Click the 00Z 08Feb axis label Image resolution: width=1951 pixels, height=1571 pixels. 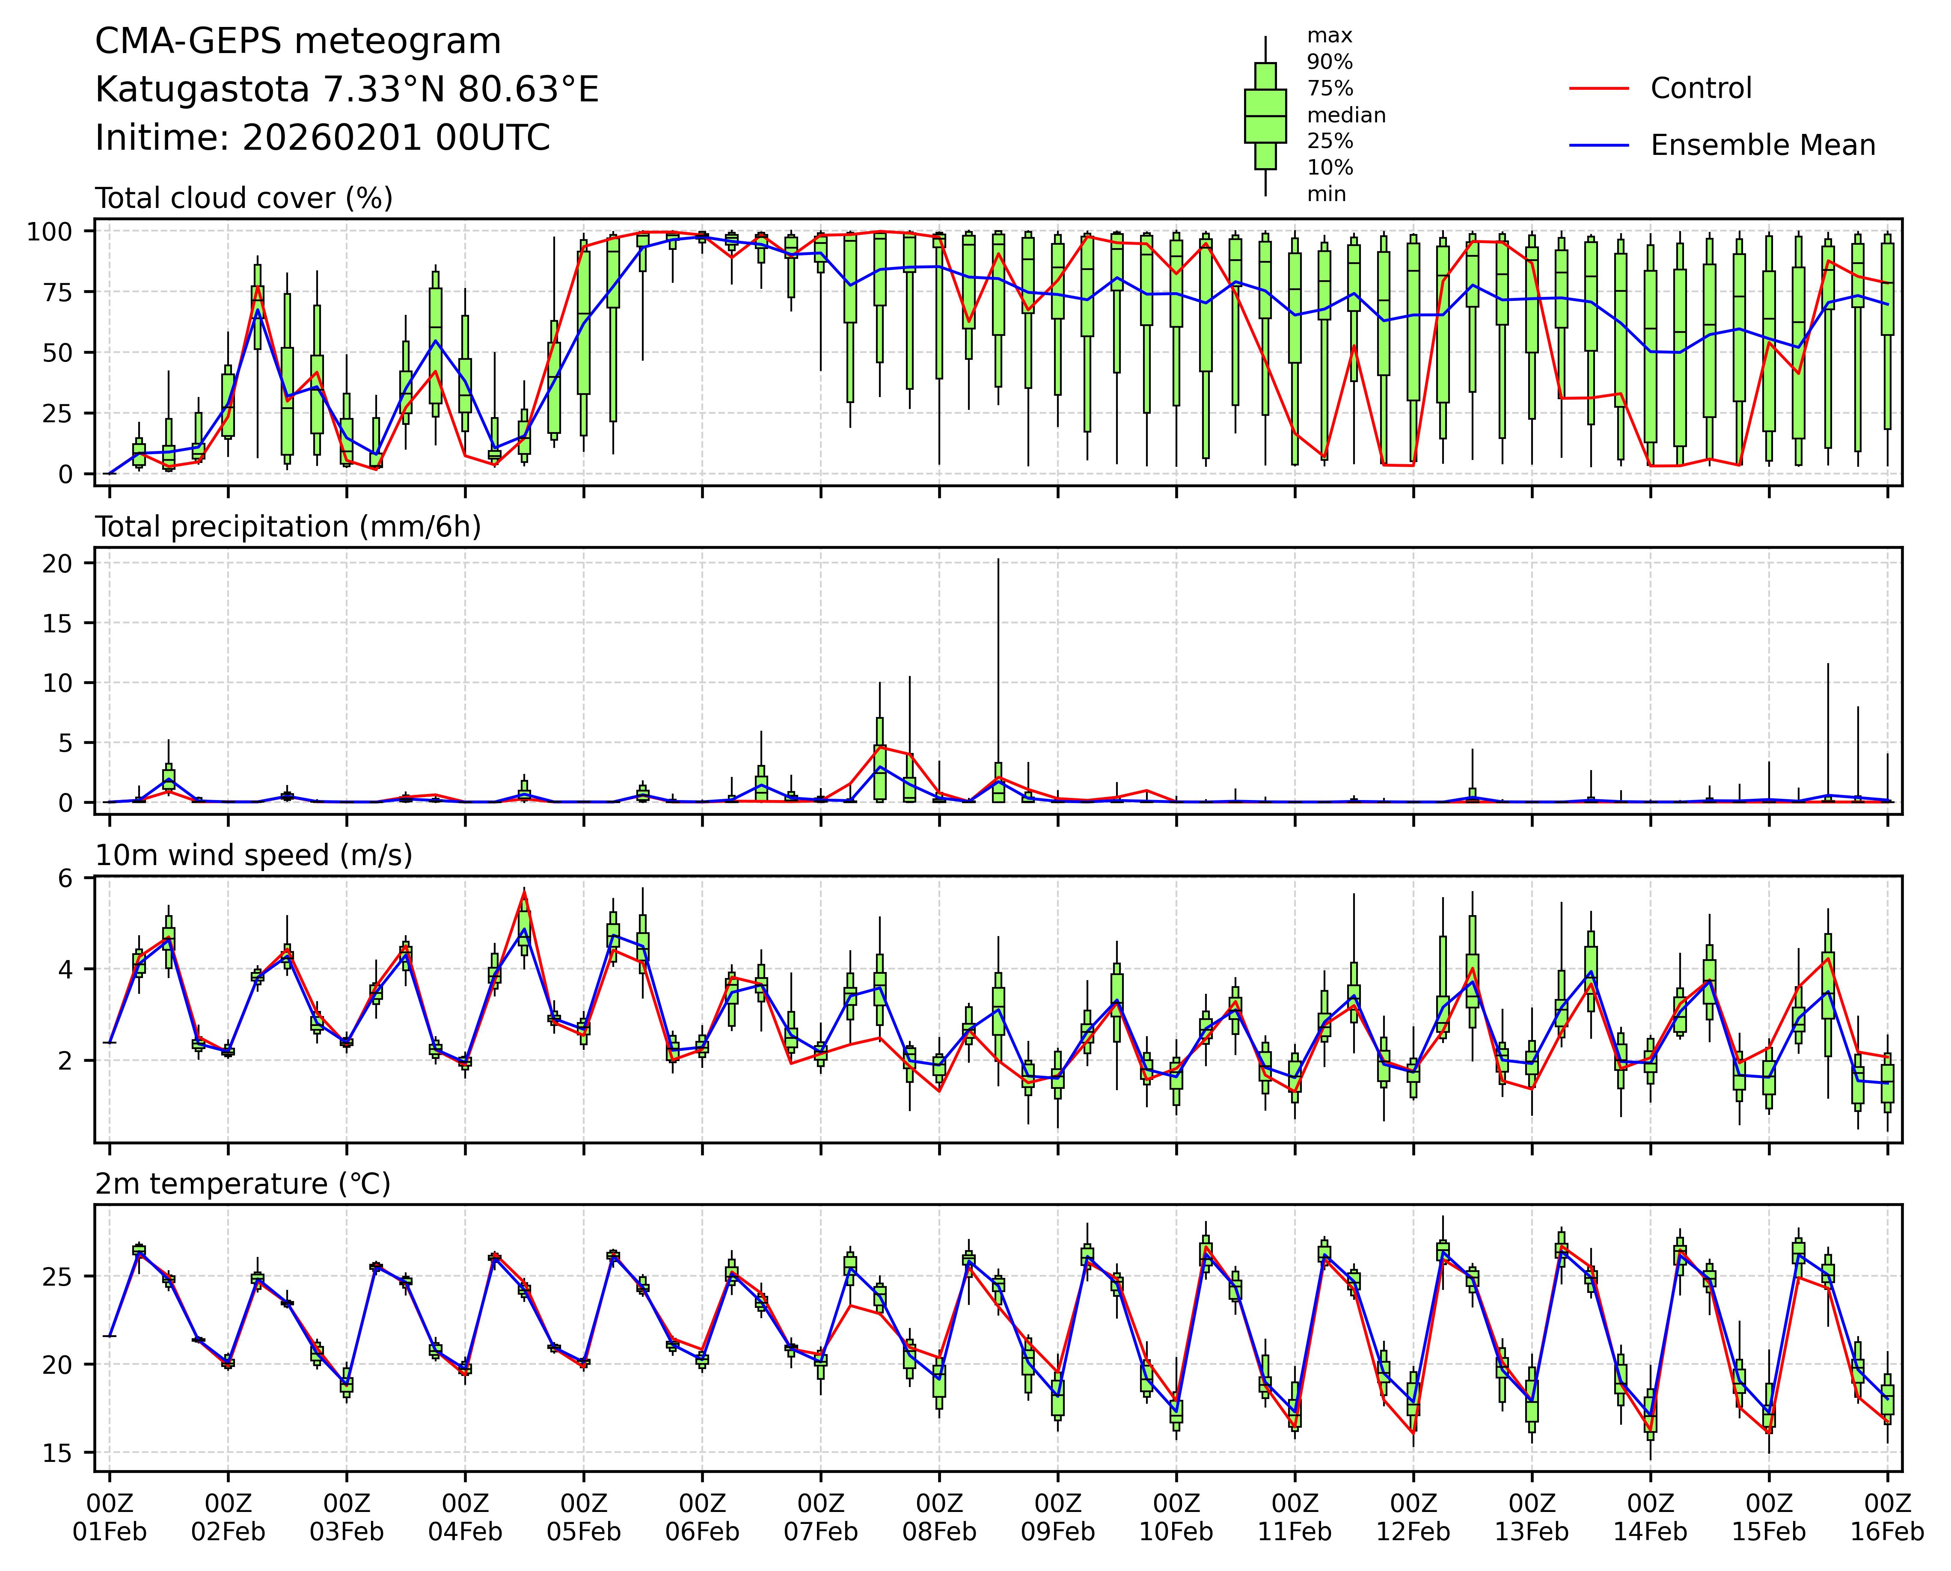[939, 1518]
